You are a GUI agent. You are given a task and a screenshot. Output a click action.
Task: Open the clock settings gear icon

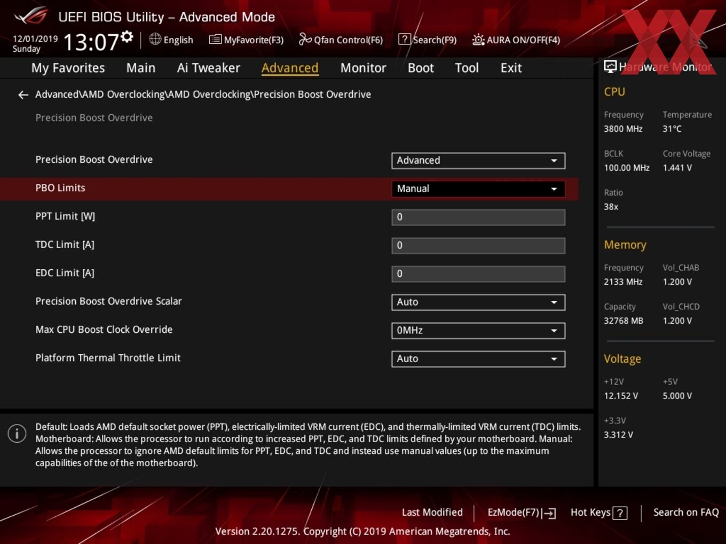point(127,36)
